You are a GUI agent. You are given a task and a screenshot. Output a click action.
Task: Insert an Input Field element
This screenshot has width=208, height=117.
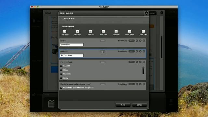pos(103,32)
